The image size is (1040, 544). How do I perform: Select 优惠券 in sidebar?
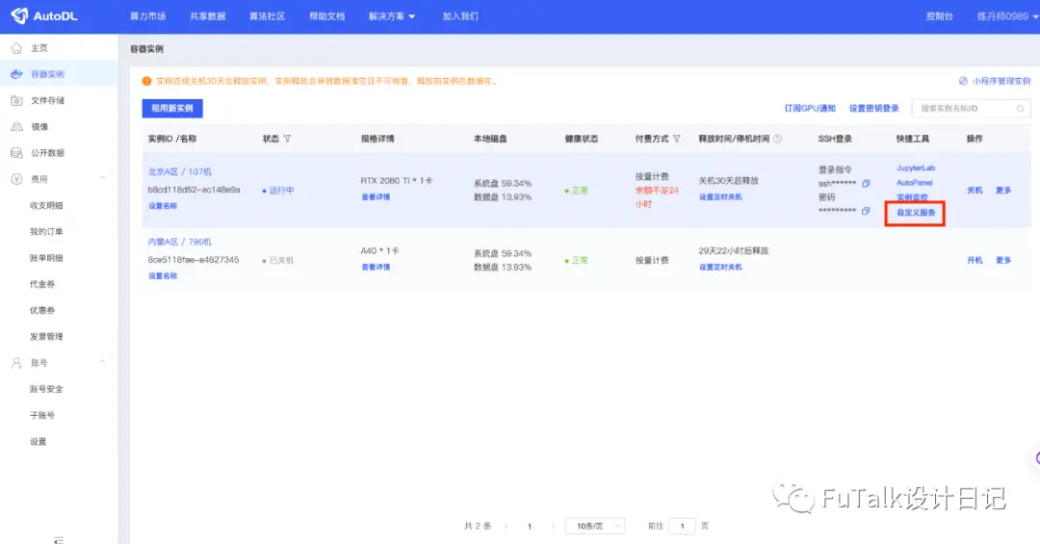click(42, 310)
